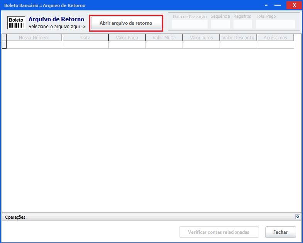Click the Fechar button

280,232
